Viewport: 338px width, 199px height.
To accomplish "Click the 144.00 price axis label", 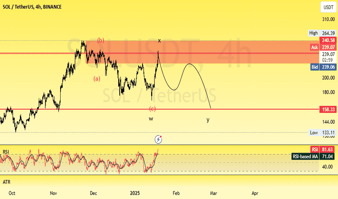I will point(328,122).
